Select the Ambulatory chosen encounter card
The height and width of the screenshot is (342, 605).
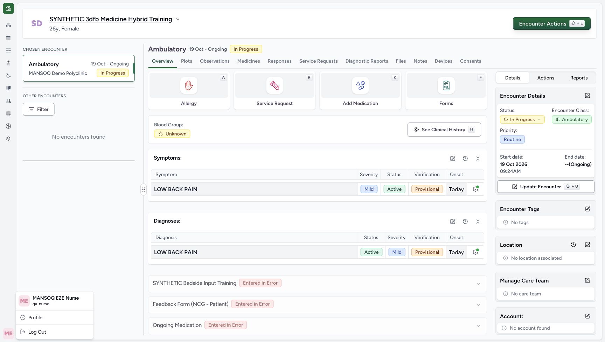click(x=79, y=68)
